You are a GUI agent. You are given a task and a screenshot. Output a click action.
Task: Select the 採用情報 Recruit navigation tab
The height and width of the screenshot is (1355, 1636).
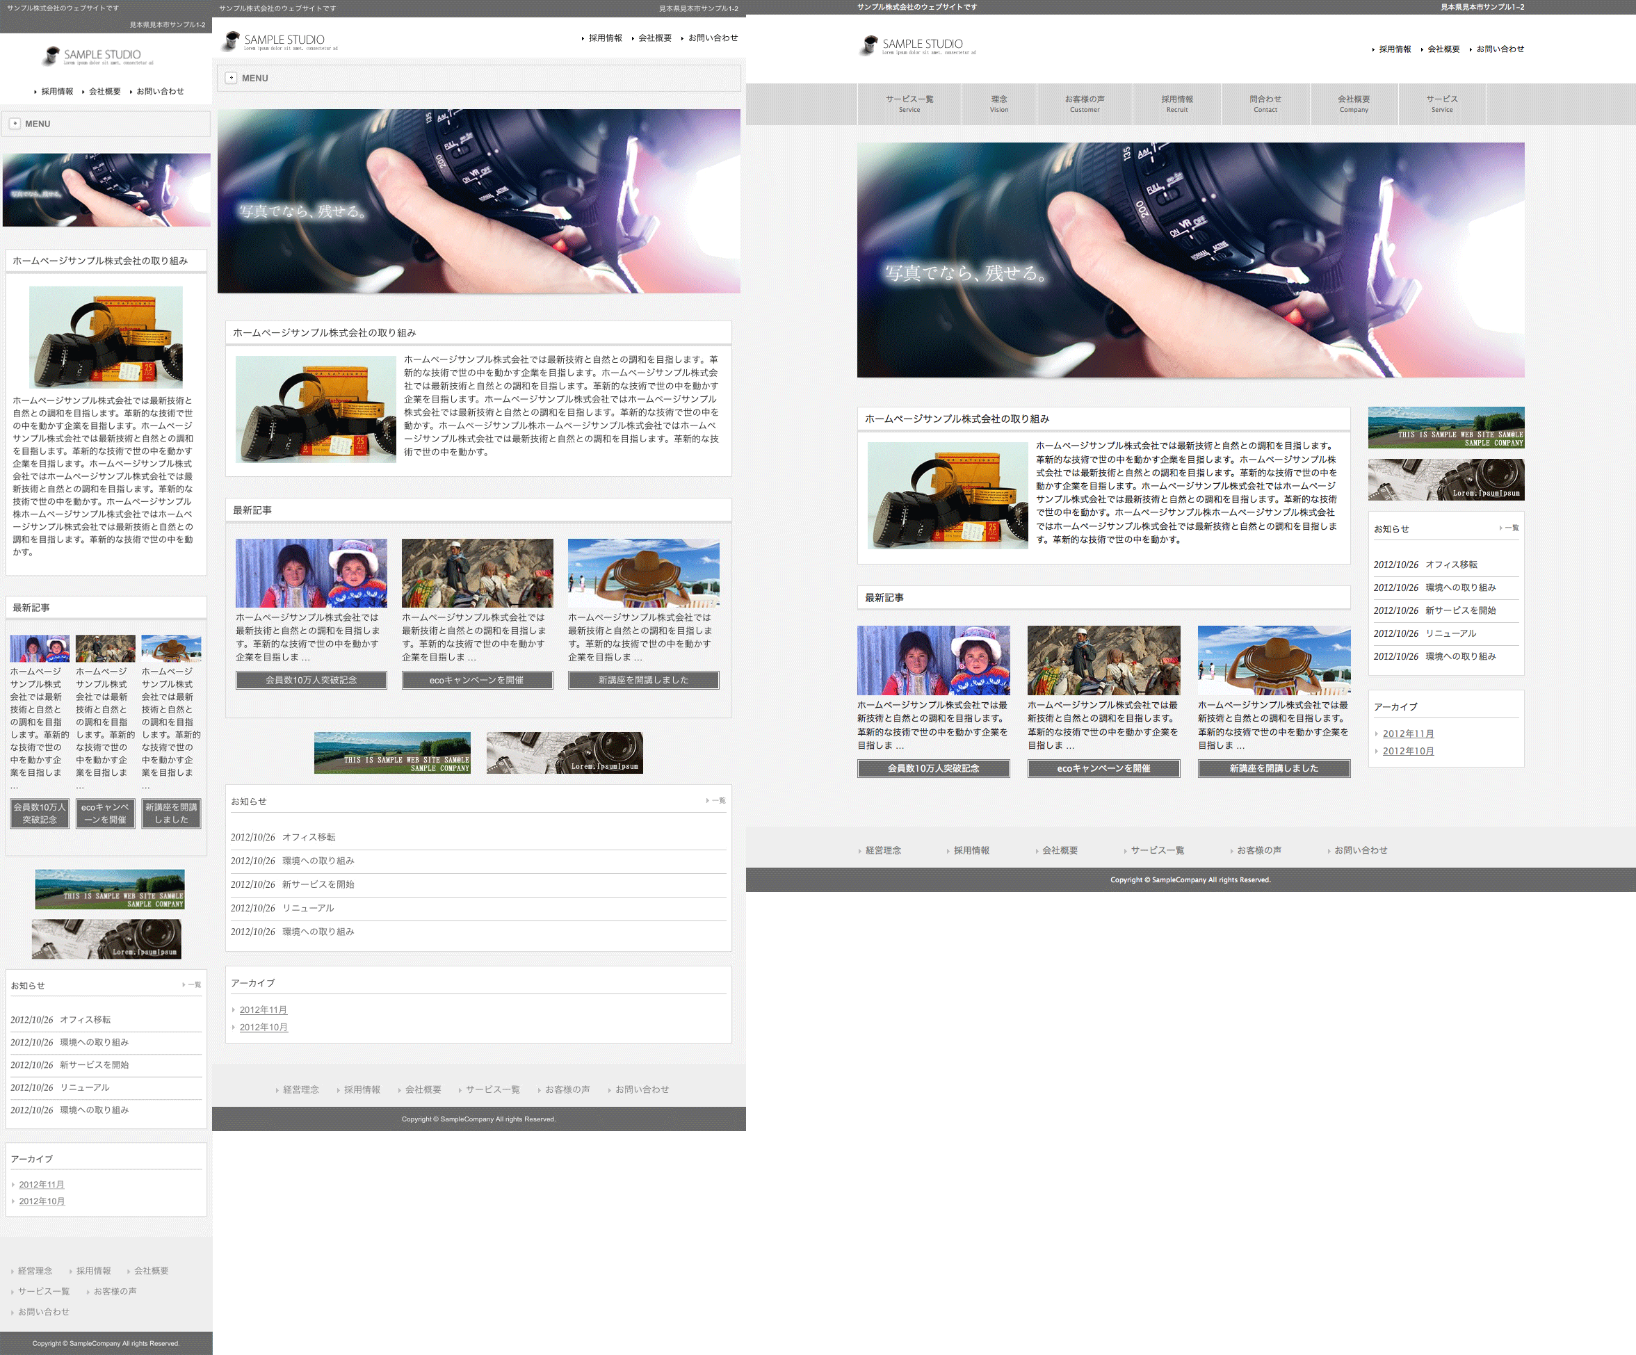[x=1176, y=104]
